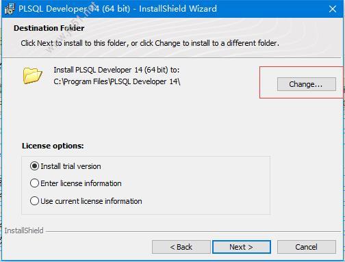Click the red outlined area above the Change button
Viewport: 345px width, 262px height.
[301, 72]
